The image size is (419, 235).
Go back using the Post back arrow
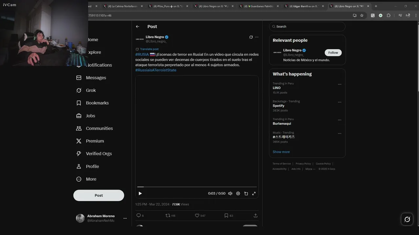137,26
